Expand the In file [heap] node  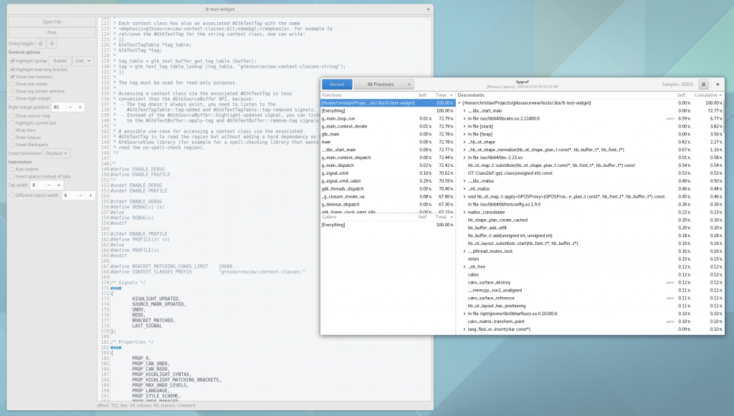(x=464, y=134)
